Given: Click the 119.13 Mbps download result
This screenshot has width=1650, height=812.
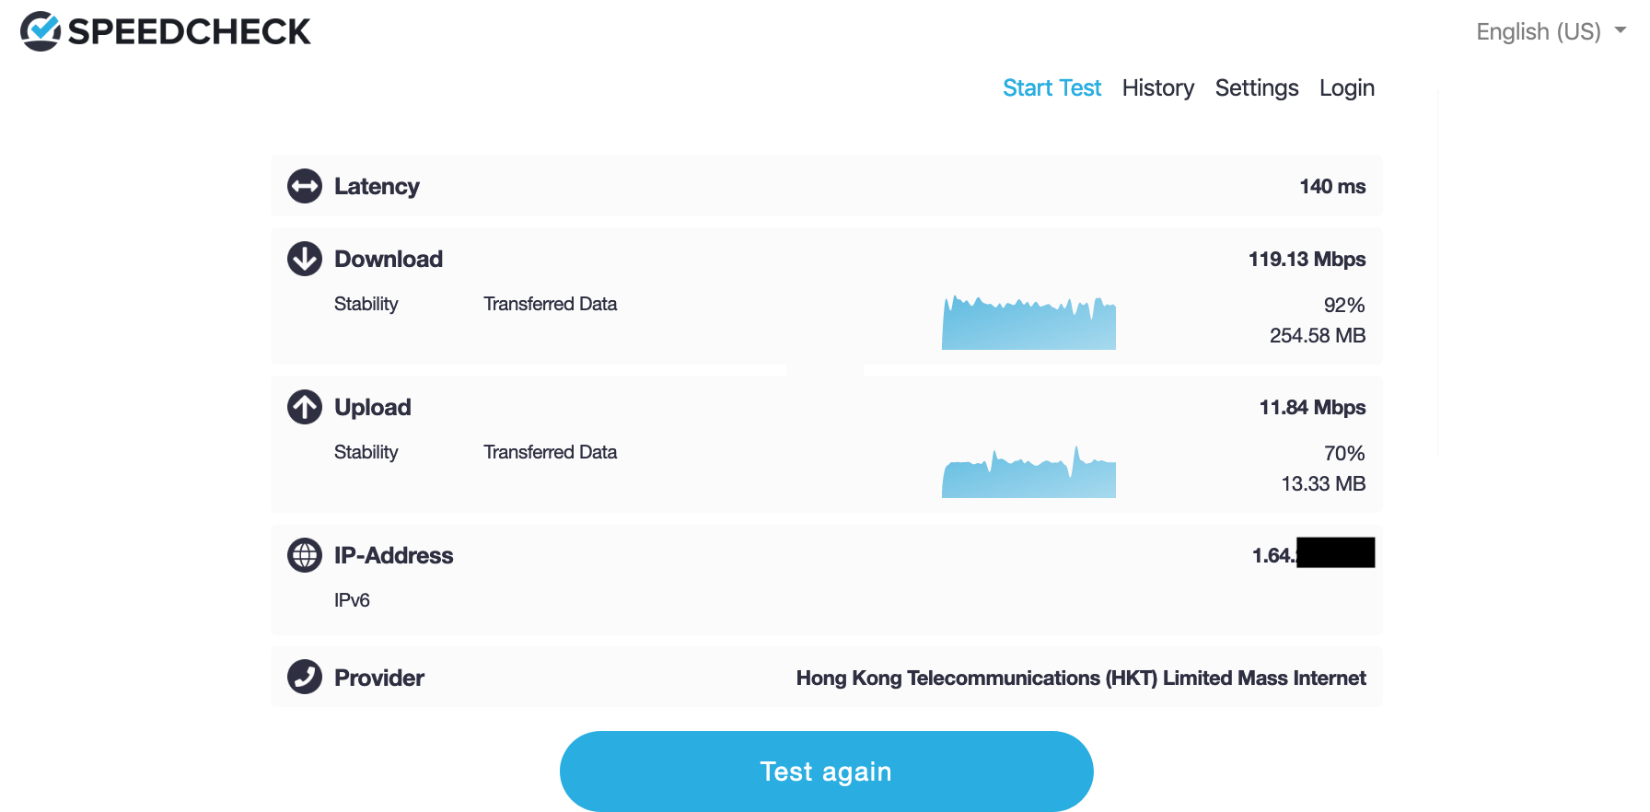Looking at the screenshot, I should tap(1307, 260).
